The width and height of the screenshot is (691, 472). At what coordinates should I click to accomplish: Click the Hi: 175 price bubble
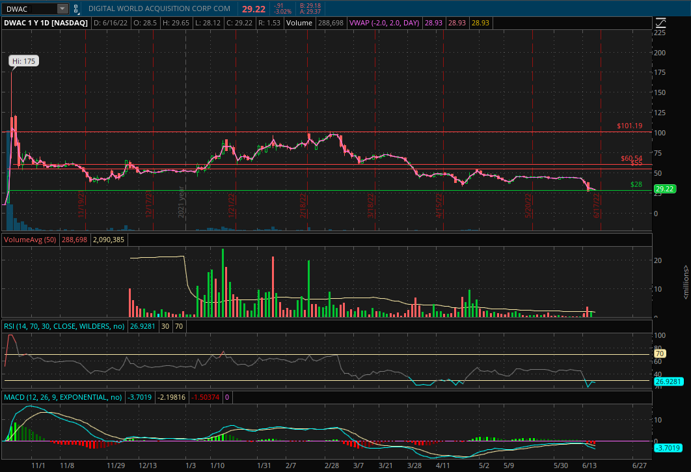pos(24,61)
